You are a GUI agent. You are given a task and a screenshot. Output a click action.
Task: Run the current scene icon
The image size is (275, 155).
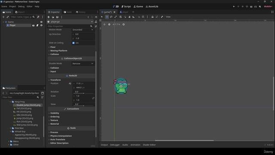pyautogui.click(x=251, y=6)
